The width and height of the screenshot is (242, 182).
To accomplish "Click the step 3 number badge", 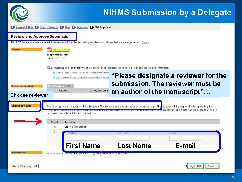I will (62, 27).
